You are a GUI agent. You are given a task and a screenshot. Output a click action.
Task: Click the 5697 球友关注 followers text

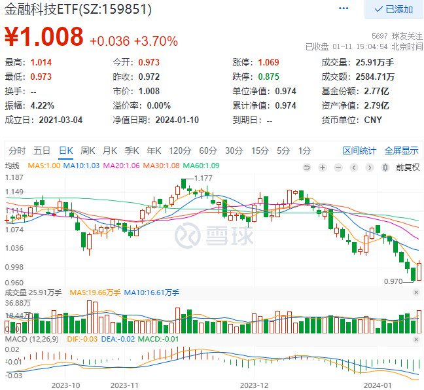point(397,36)
